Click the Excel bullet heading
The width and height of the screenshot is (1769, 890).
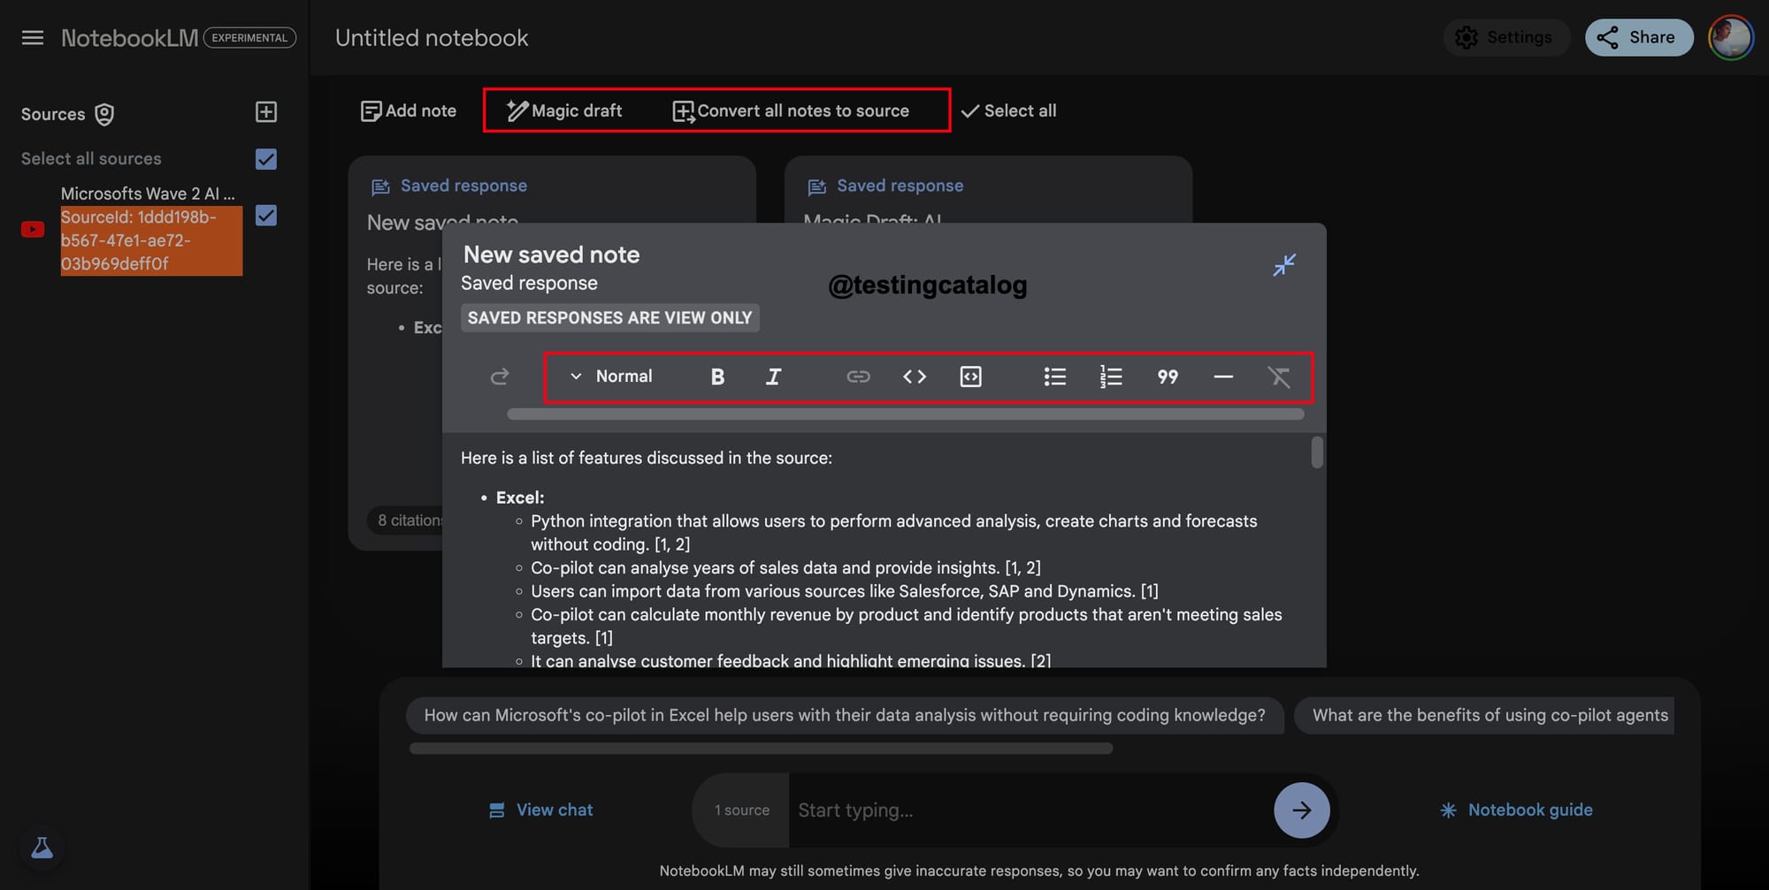pos(520,498)
